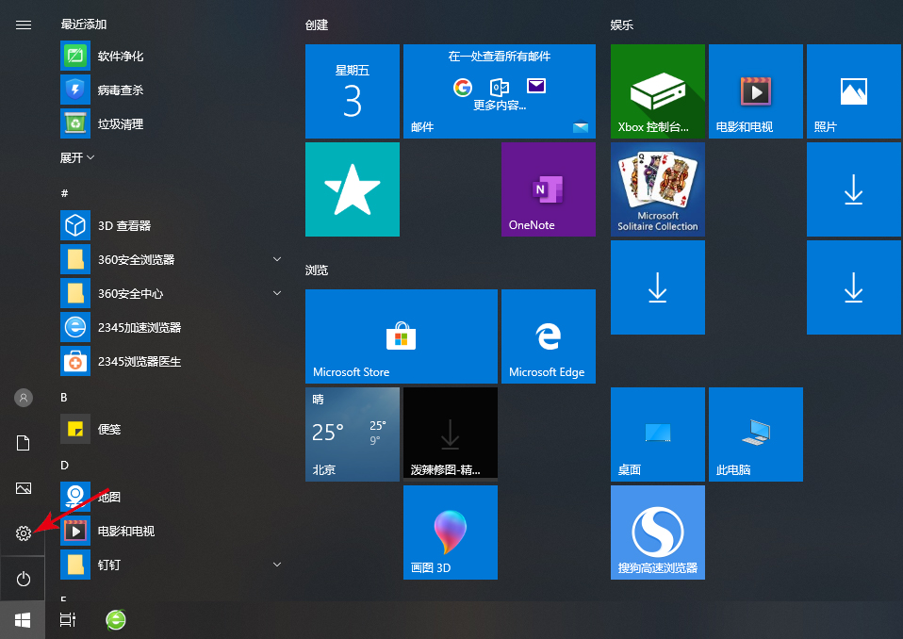The image size is (903, 639).
Task: Open 2345浏览器医生 from the app list
Action: 172,361
